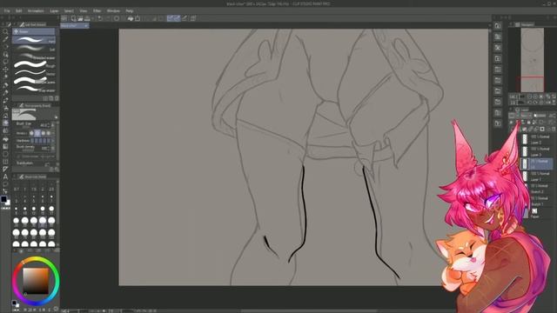Delete sub tool using trash icon
557x313 pixels.
click(57, 98)
